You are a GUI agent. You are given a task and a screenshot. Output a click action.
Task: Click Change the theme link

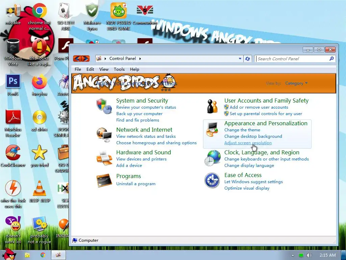click(x=242, y=130)
